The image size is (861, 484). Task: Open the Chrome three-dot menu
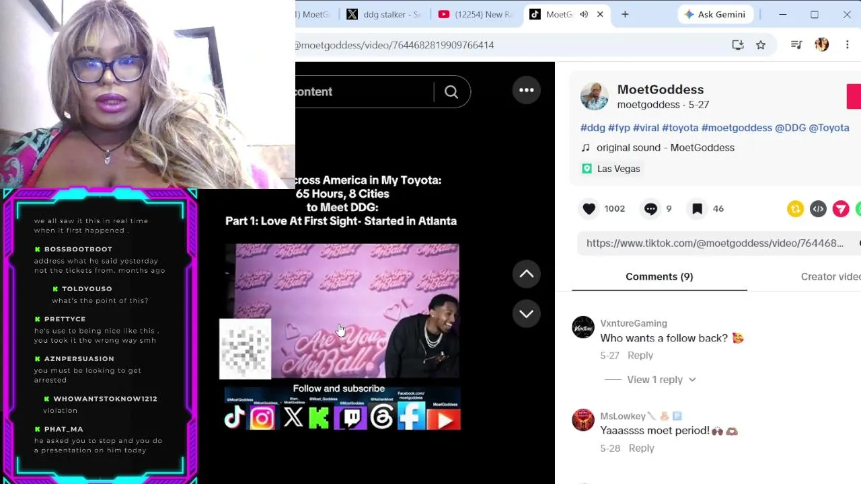click(847, 44)
